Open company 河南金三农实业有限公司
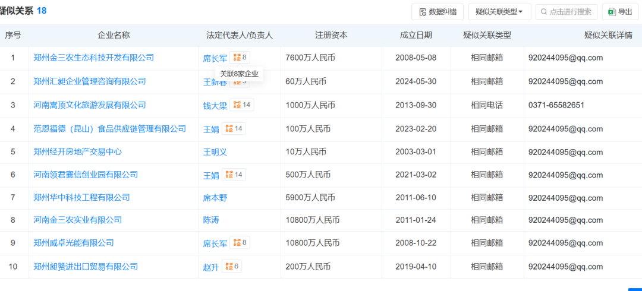 (78, 220)
